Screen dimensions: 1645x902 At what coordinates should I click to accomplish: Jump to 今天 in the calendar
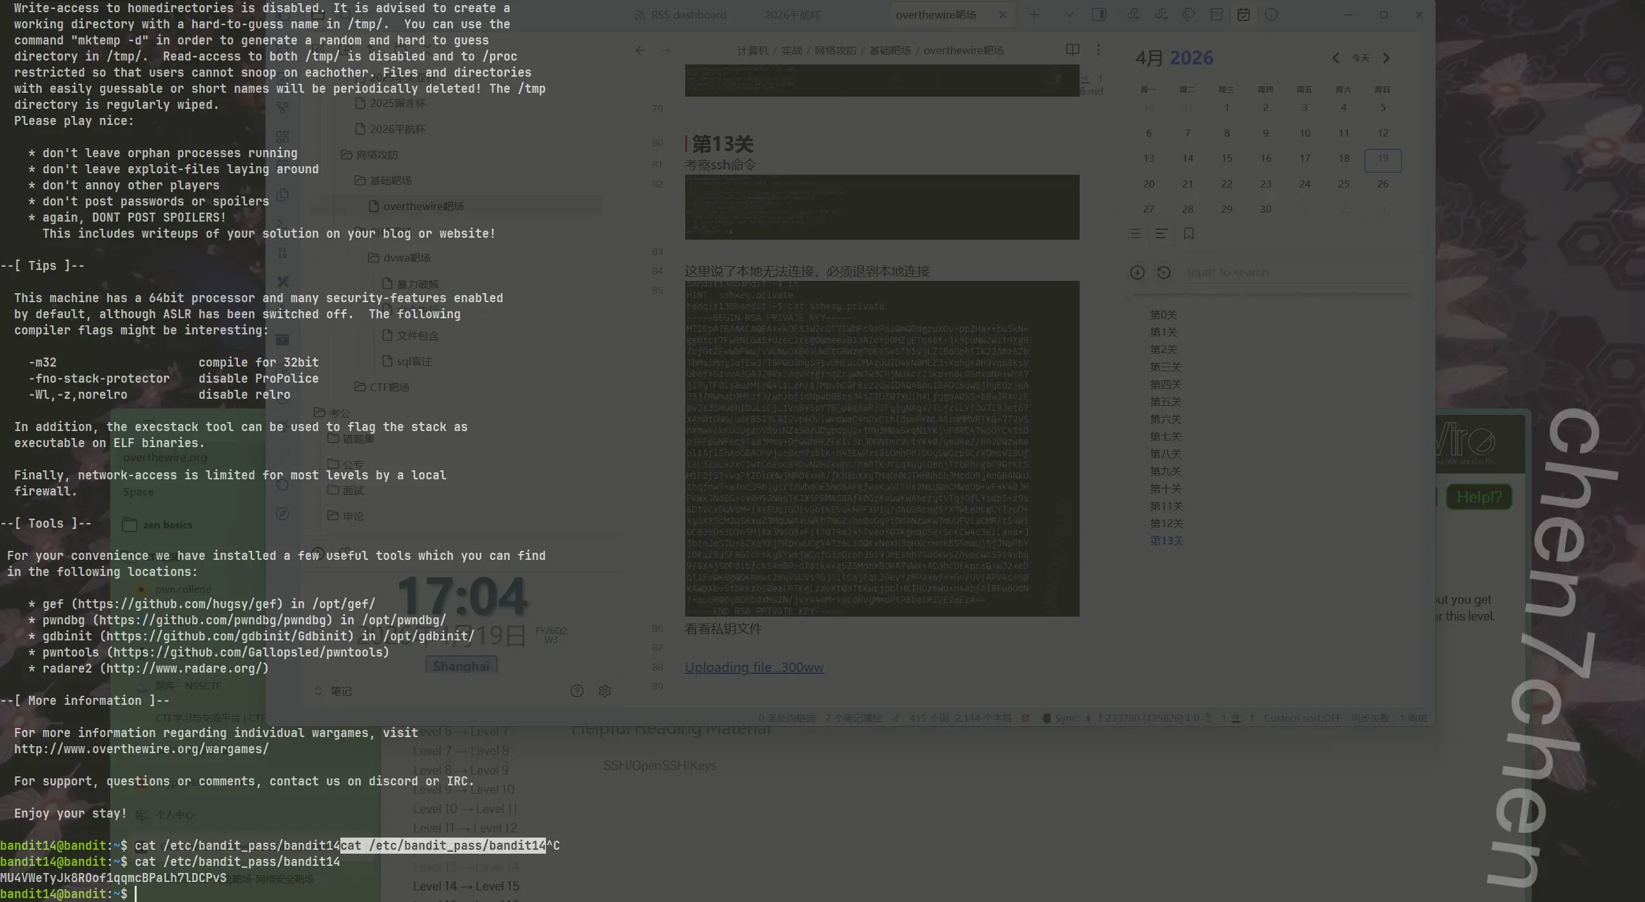[x=1361, y=58]
